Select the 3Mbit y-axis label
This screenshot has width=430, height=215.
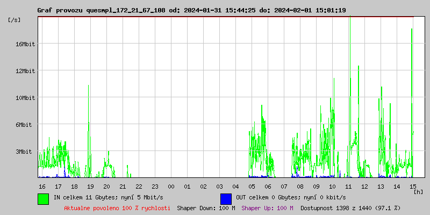pyautogui.click(x=25, y=152)
